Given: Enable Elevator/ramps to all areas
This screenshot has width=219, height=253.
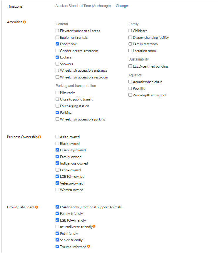Looking at the screenshot, I should 57,31.
